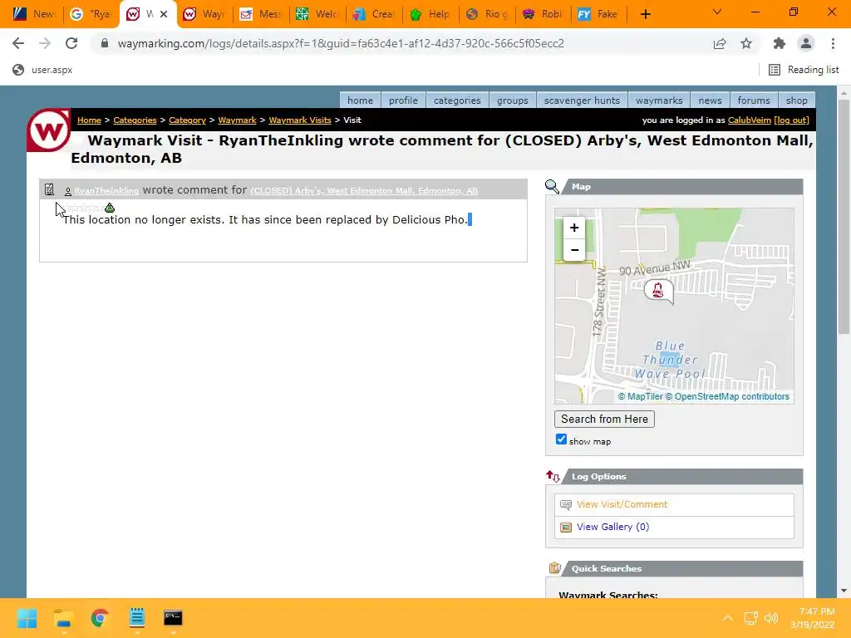Open the (CLOSED) Arby's waymark link

364,191
